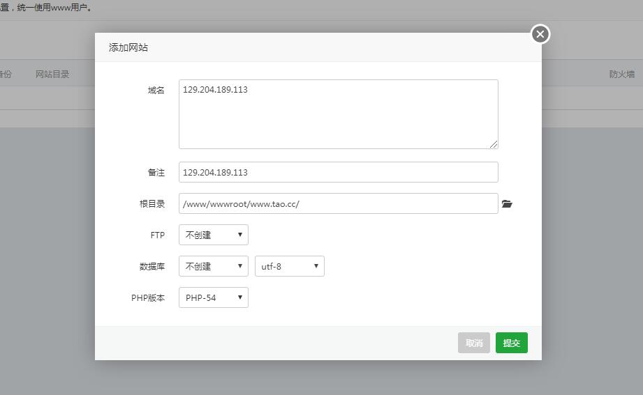This screenshot has height=395, width=643.
Task: Click the 防火墙 column header
Action: pyautogui.click(x=621, y=75)
